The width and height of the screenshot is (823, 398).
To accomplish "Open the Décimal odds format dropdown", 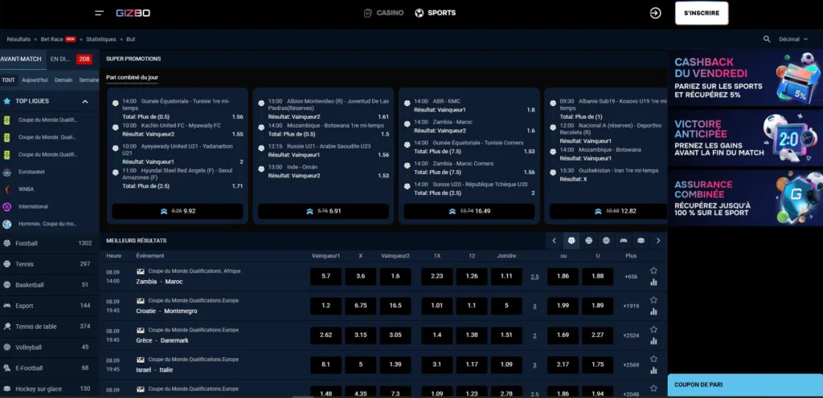I will [x=793, y=39].
